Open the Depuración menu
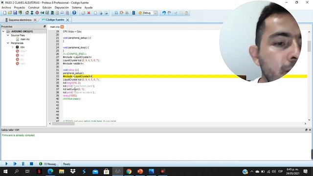 pyautogui.click(x=62, y=8)
